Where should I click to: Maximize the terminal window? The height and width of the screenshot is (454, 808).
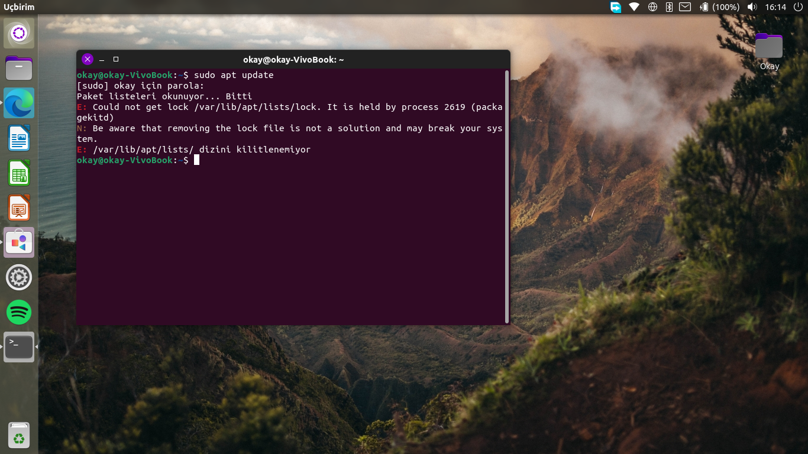coord(116,59)
